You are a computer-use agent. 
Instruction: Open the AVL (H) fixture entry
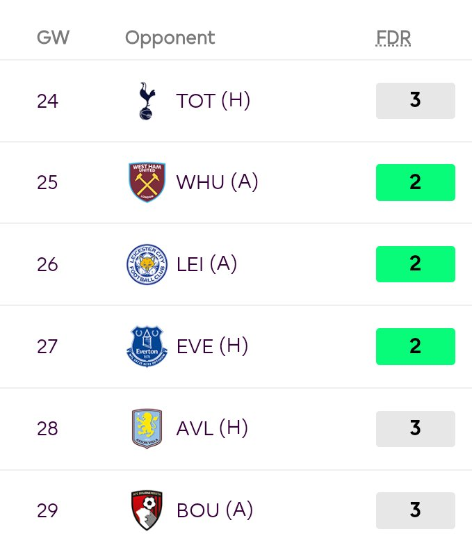[212, 428]
